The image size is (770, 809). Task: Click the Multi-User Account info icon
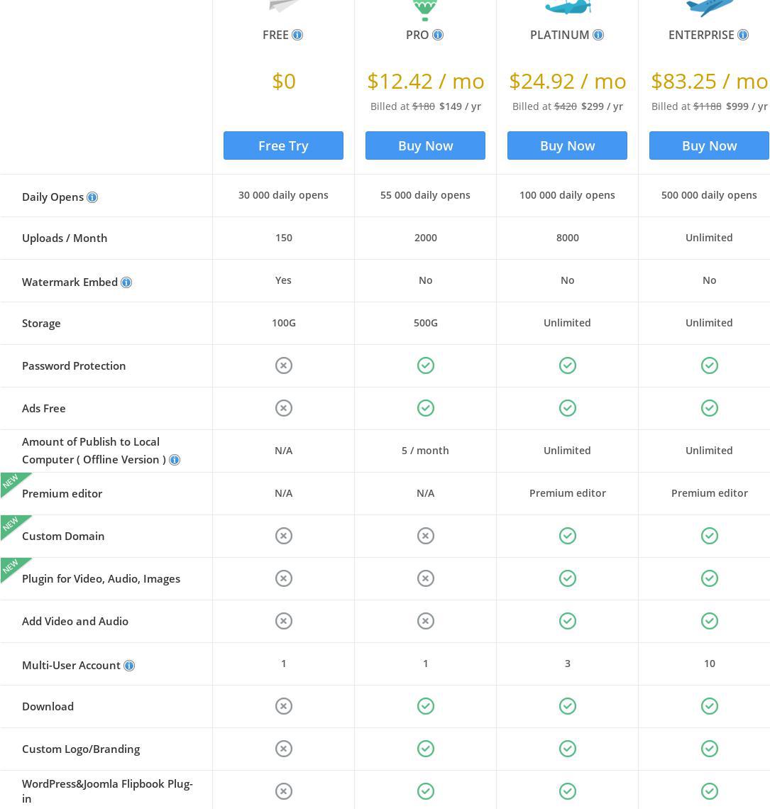[x=129, y=666]
